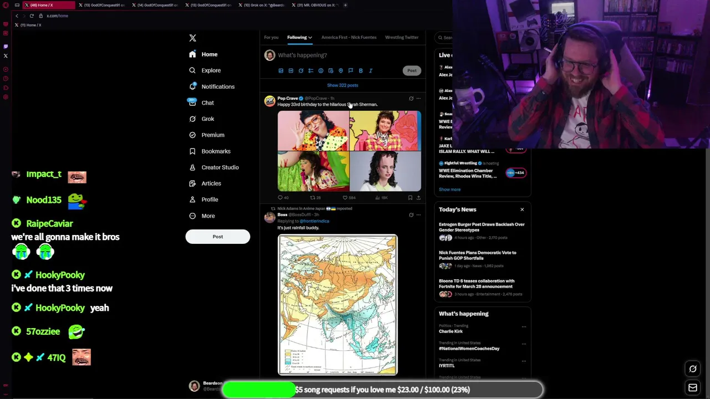710x399 pixels.
Task: Switch to Grok on X browser tab
Action: 263,5
